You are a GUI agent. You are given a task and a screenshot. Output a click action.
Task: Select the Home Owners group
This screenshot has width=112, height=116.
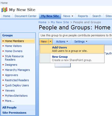pyautogui.click(x=14, y=51)
